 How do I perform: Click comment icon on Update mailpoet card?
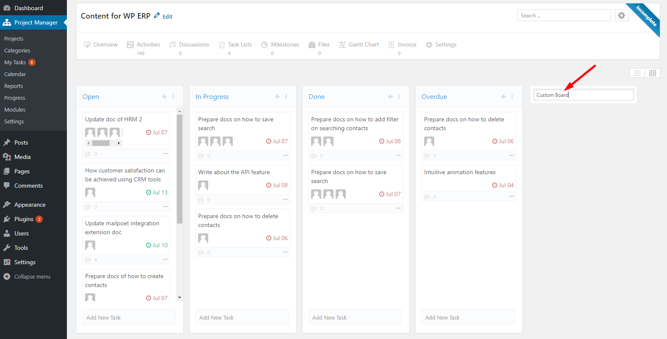click(x=88, y=260)
